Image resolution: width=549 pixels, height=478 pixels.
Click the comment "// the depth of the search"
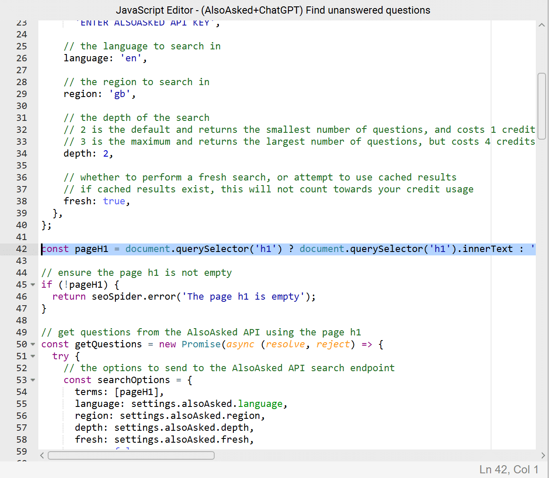[137, 118]
